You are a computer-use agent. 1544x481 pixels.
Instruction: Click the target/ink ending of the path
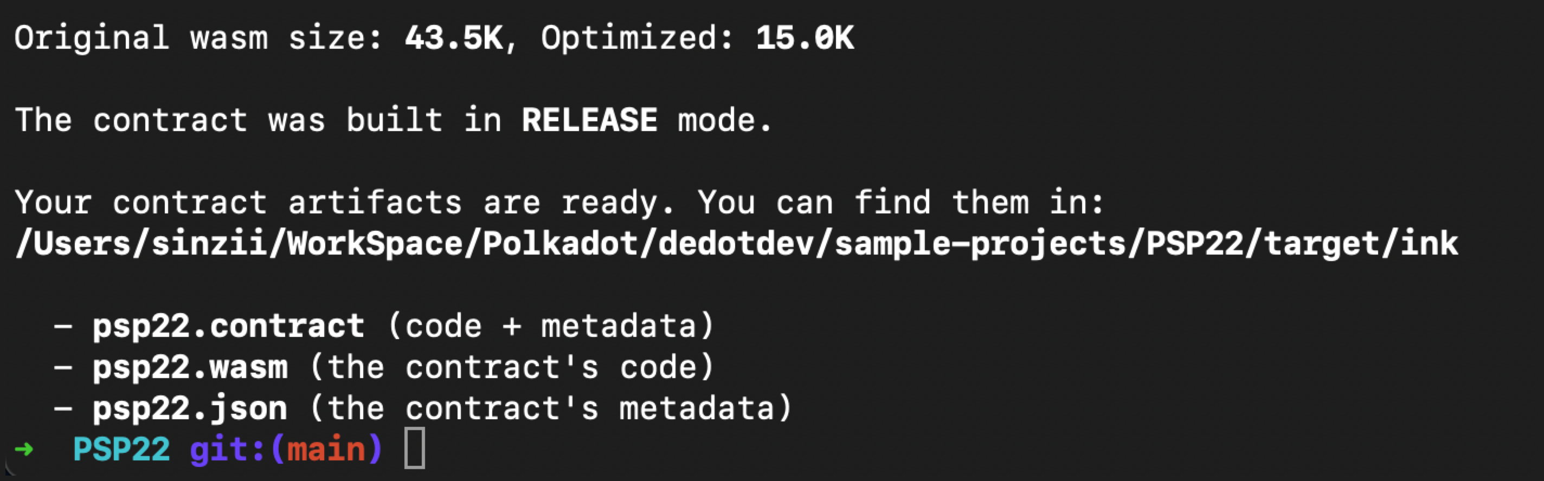1361,243
